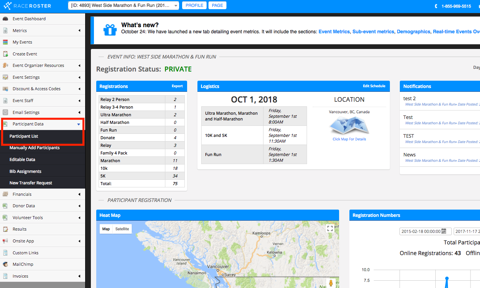Screen dimensions: 480x288
Task: Click the 'Relay 2 Person' row
Action: point(142,99)
